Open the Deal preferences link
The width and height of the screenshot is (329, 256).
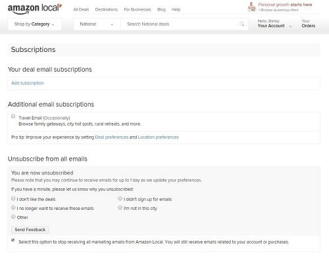coord(112,137)
